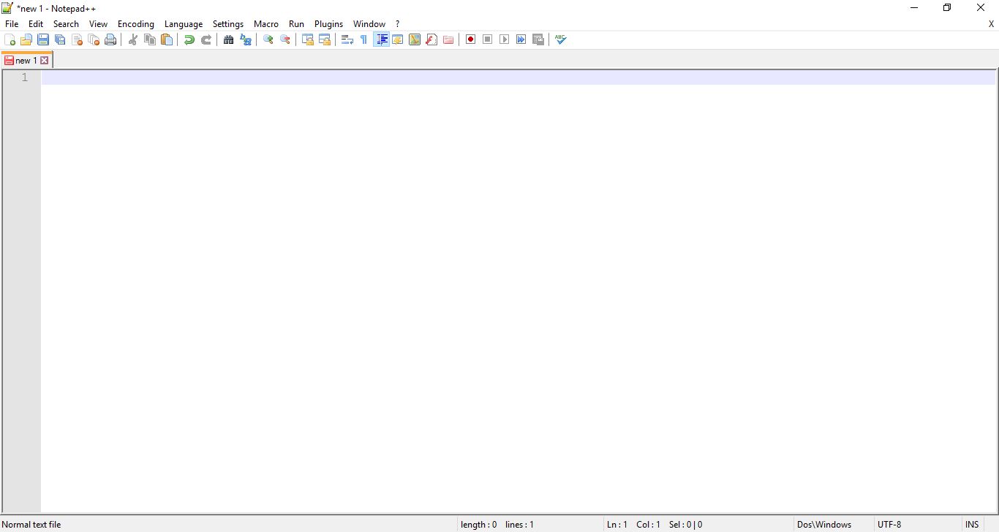This screenshot has height=532, width=999.
Task: Select the new 1 tab
Action: tap(25, 60)
